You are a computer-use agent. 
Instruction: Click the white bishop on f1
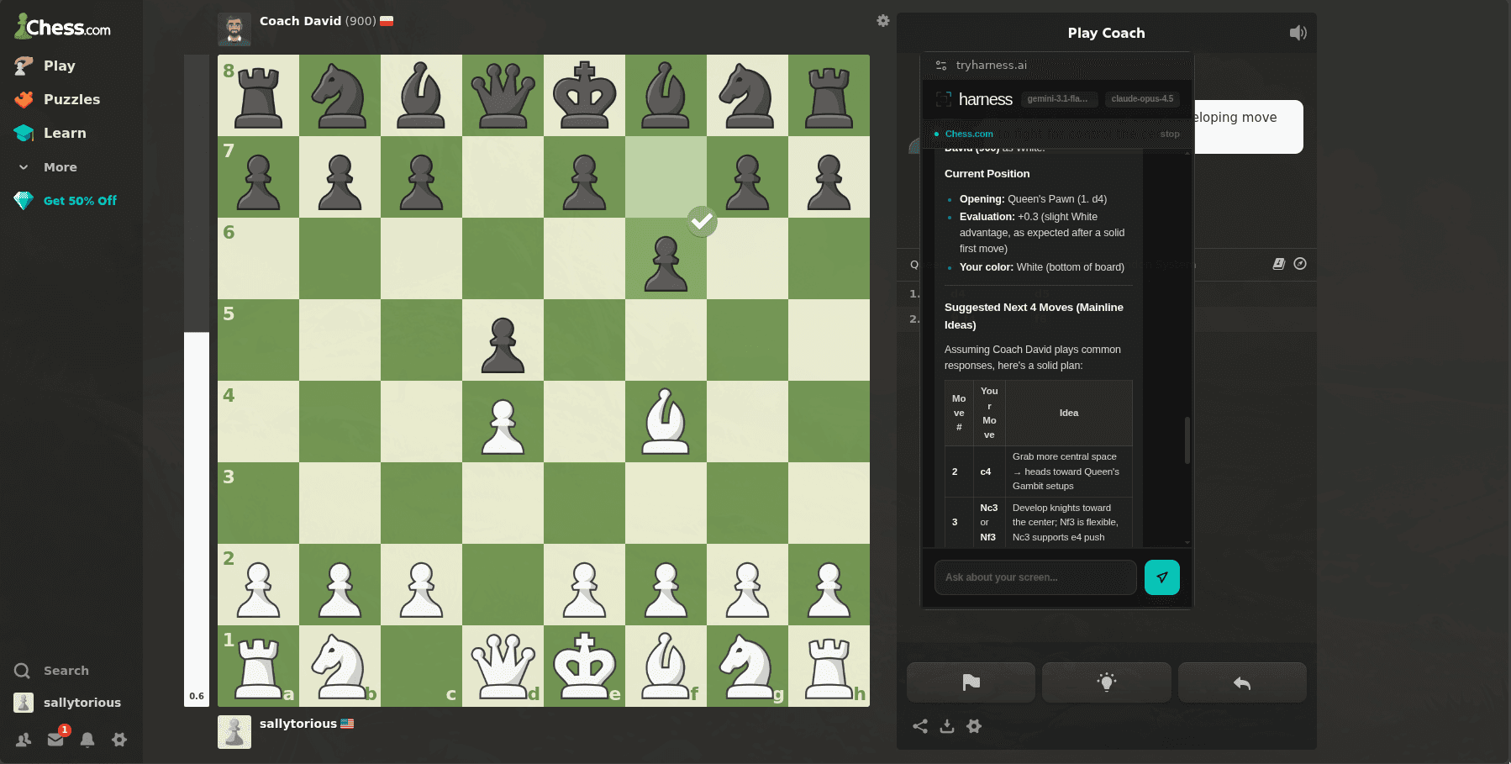(x=666, y=666)
